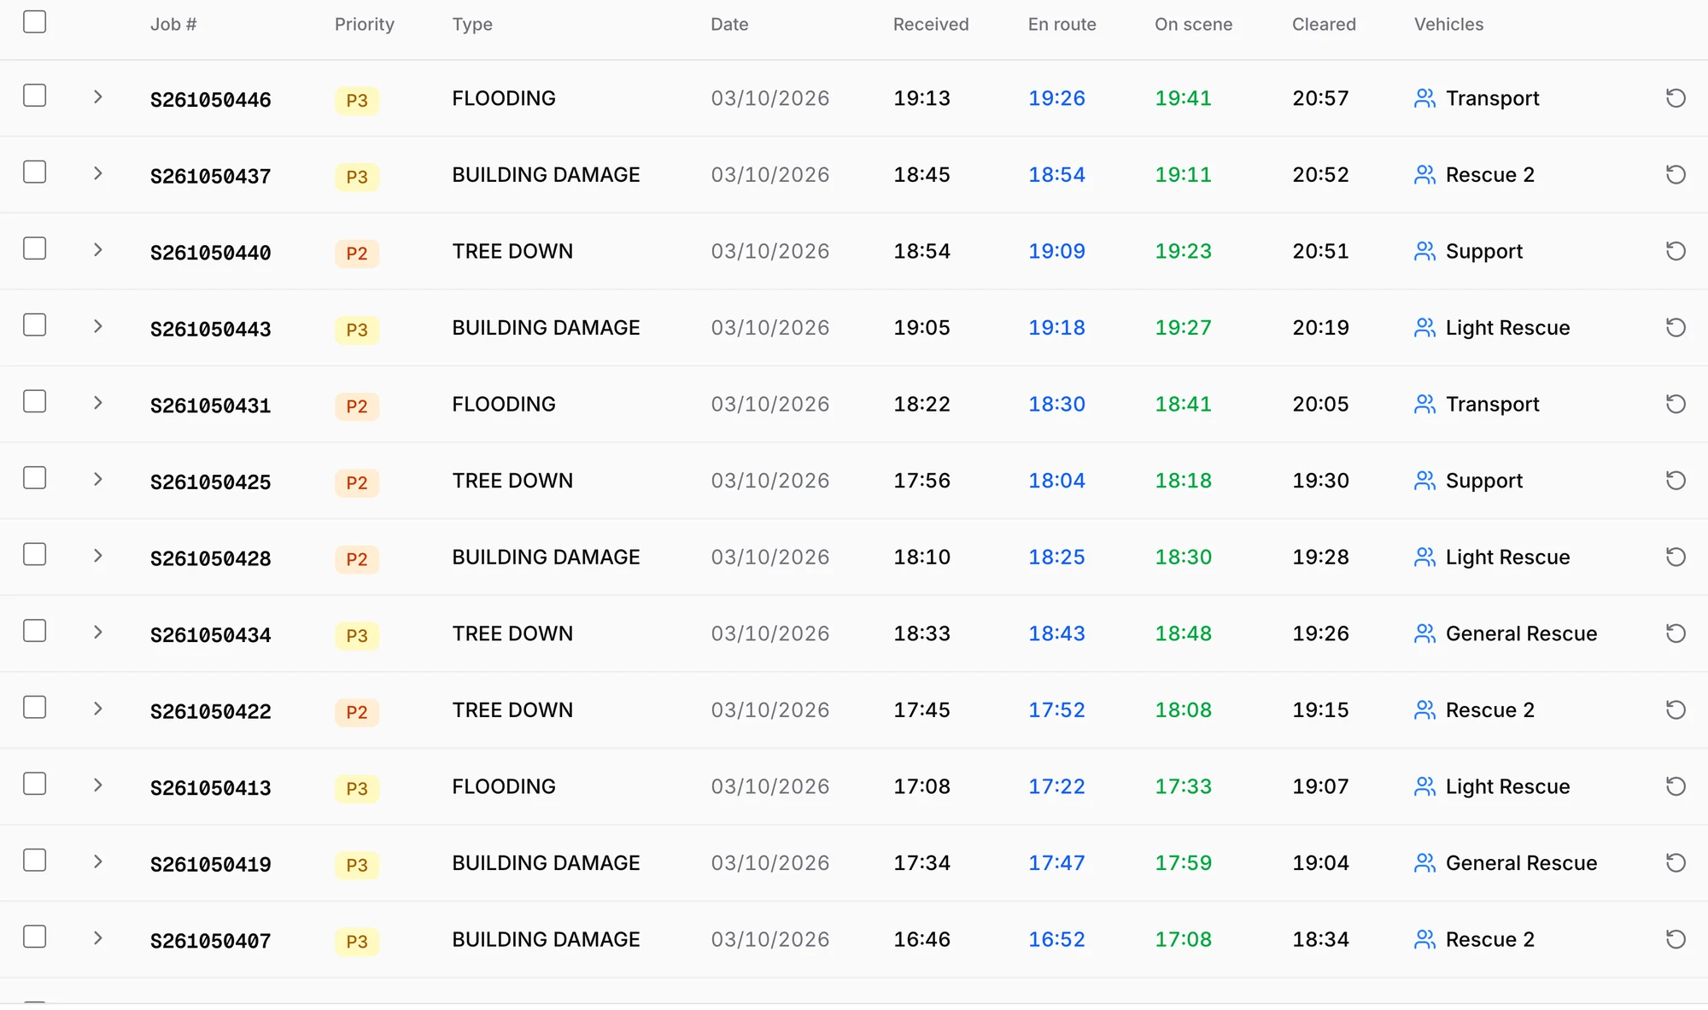This screenshot has width=1708, height=1010.
Task: Click the crew icon beside Transport for S261050446
Action: point(1424,98)
